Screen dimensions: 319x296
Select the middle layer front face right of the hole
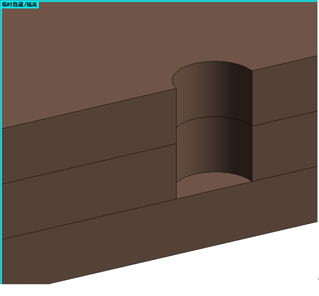click(285, 146)
